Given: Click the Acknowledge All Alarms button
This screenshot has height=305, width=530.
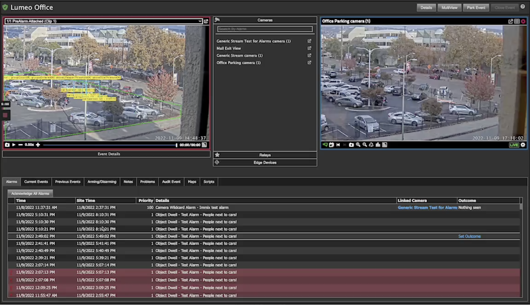Looking at the screenshot, I should [30, 194].
